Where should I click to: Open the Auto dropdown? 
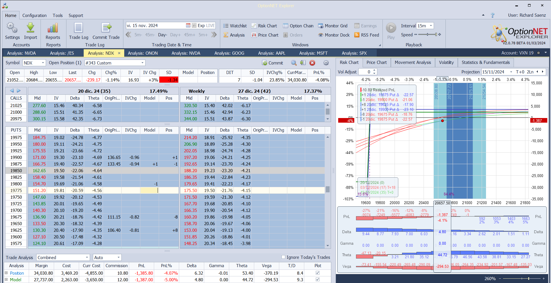(x=118, y=257)
